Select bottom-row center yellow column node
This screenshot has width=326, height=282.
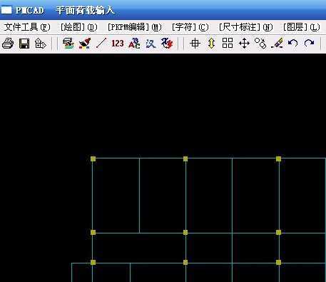tap(185, 262)
